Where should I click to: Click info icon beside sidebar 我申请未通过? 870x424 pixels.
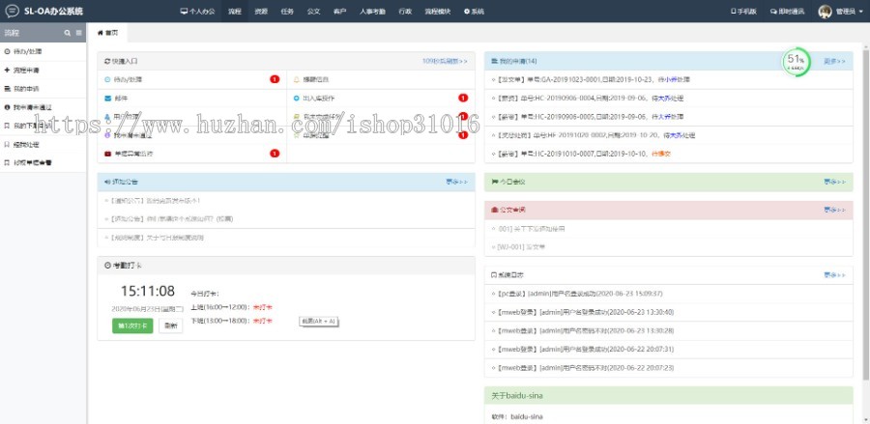click(x=7, y=107)
